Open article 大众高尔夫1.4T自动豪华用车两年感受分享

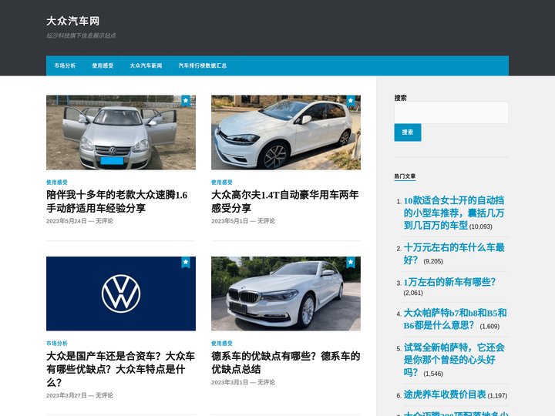[x=285, y=201]
